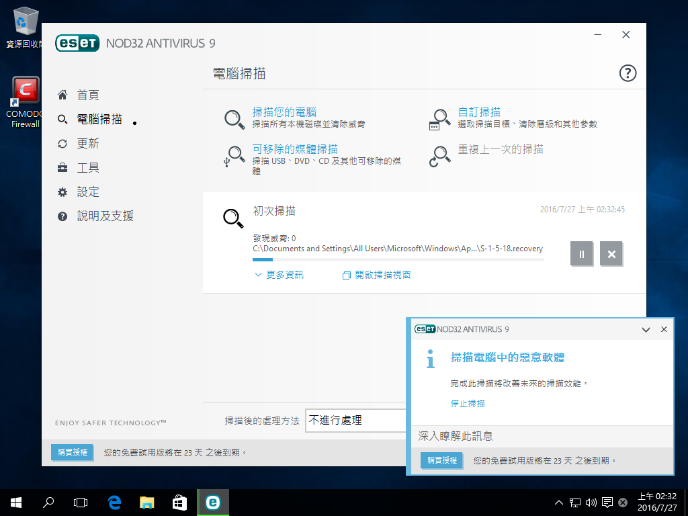Open 設定 in the sidebar

coord(88,191)
